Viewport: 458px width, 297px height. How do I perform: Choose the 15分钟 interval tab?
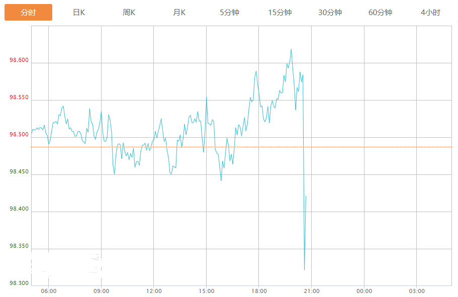click(x=280, y=13)
